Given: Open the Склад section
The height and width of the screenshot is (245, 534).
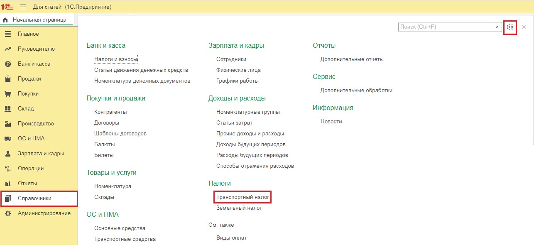Looking at the screenshot, I should pos(26,109).
